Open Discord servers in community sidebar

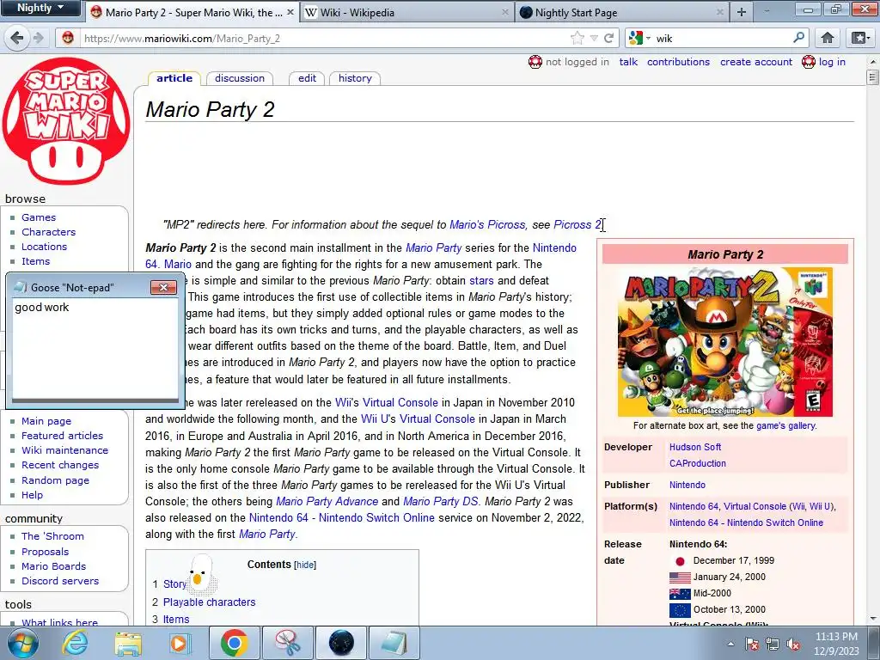[x=60, y=581]
